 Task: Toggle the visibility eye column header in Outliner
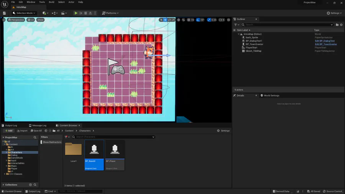click(x=234, y=30)
